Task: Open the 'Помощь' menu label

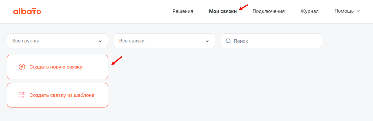Action: [x=344, y=11]
